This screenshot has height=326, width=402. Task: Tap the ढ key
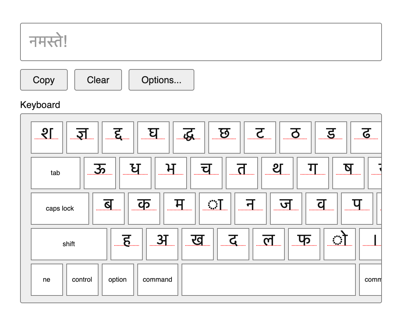coord(366,138)
